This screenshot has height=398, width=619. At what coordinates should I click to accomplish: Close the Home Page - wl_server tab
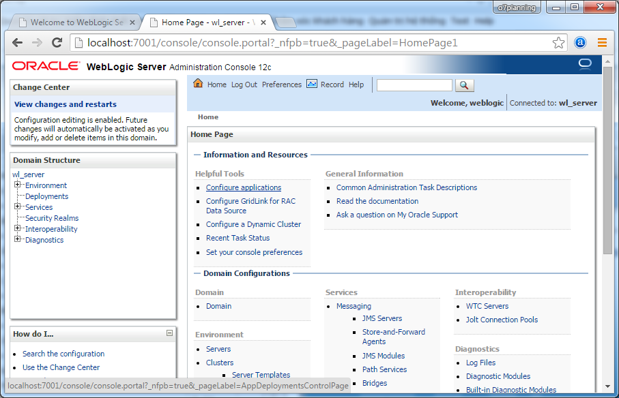263,22
